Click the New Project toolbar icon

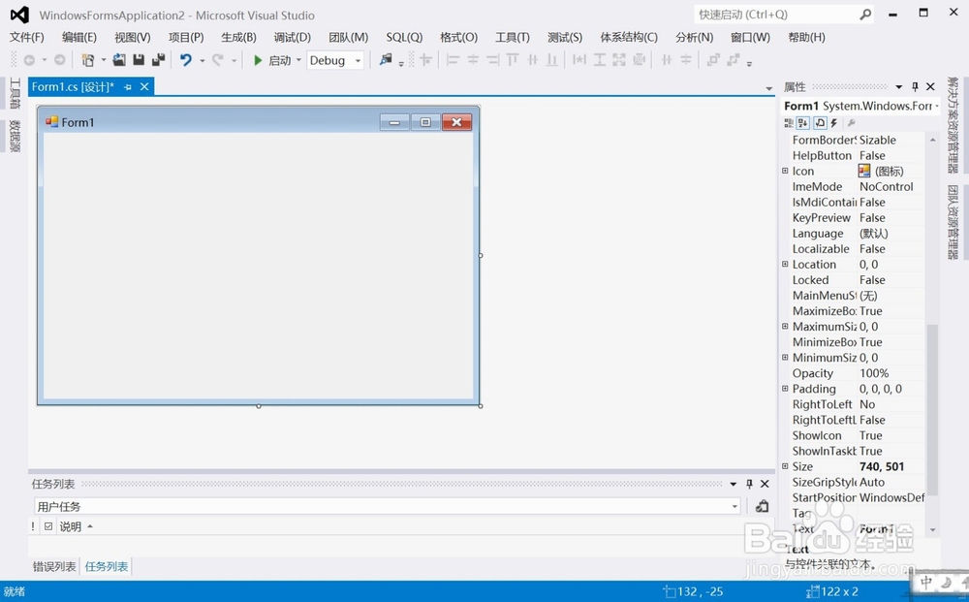pos(88,60)
